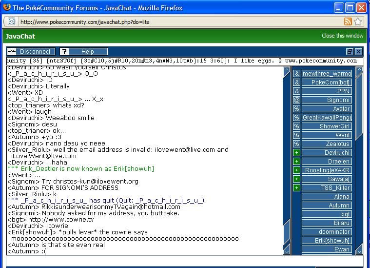370x268 pixels.
Task: Click the chat message input field
Action: click(185, 261)
